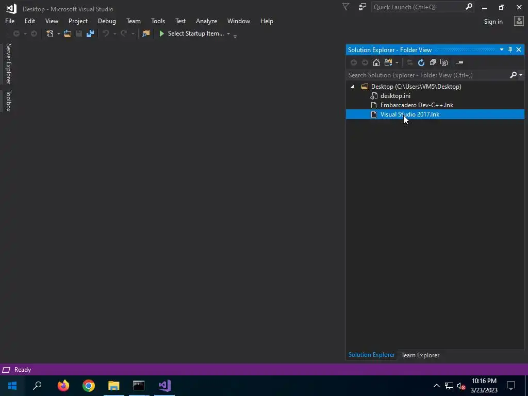This screenshot has height=396, width=528.
Task: Open Solution Explorer window position dropdown
Action: tap(501, 50)
